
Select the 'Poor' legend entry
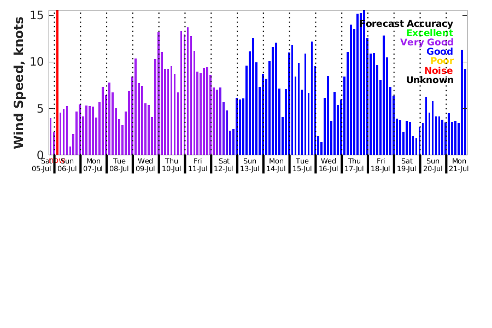coord(442,61)
